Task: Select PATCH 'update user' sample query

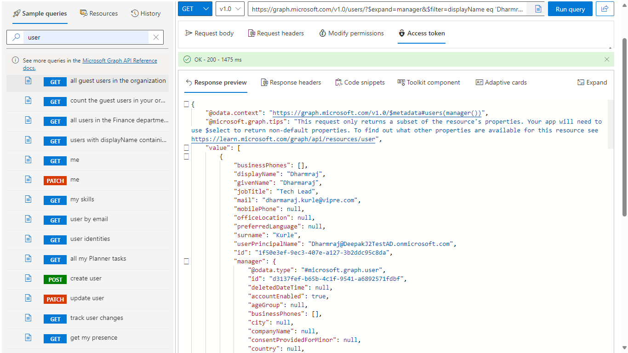Action: coord(87,298)
